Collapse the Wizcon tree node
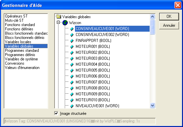This screenshot has width=183, height=127. click(58, 22)
